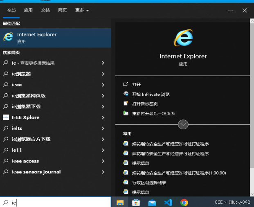The width and height of the screenshot is (254, 207).
Task: Open the more options ellipsis menu
Action: [x=231, y=10]
